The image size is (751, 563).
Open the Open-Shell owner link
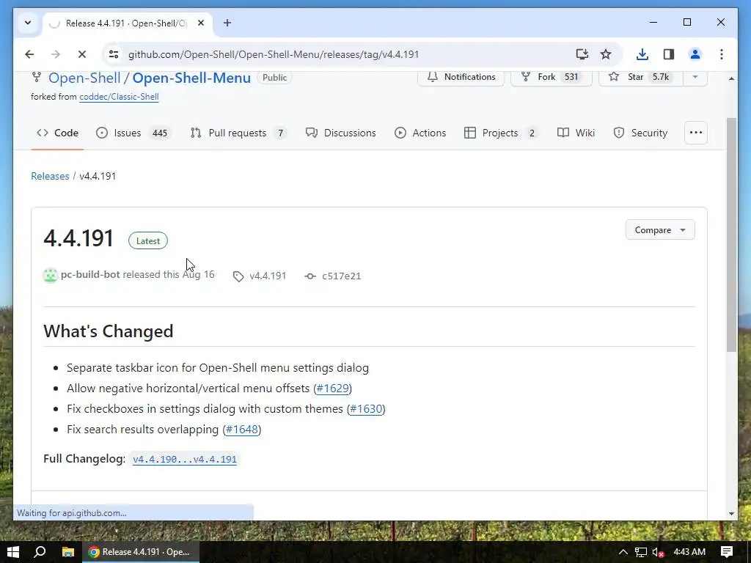coord(84,78)
